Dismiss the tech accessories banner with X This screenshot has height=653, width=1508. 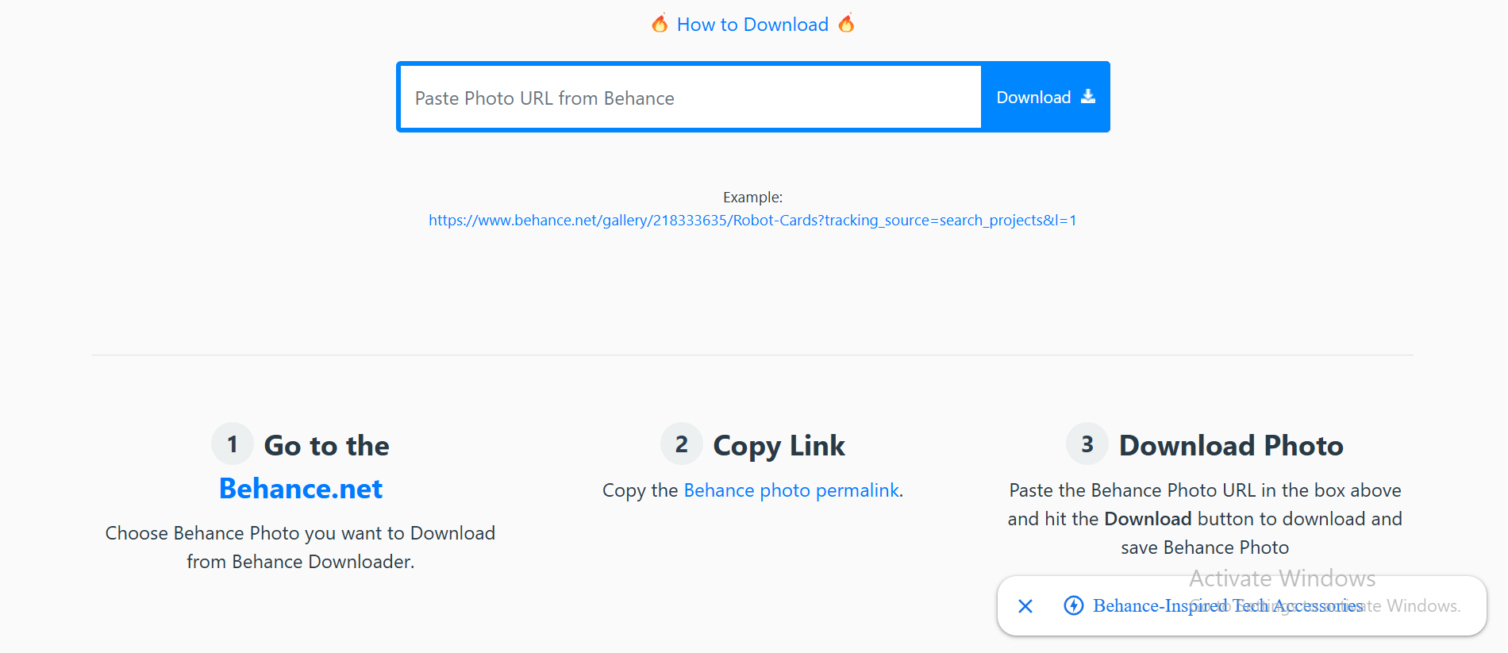pyautogui.click(x=1025, y=605)
